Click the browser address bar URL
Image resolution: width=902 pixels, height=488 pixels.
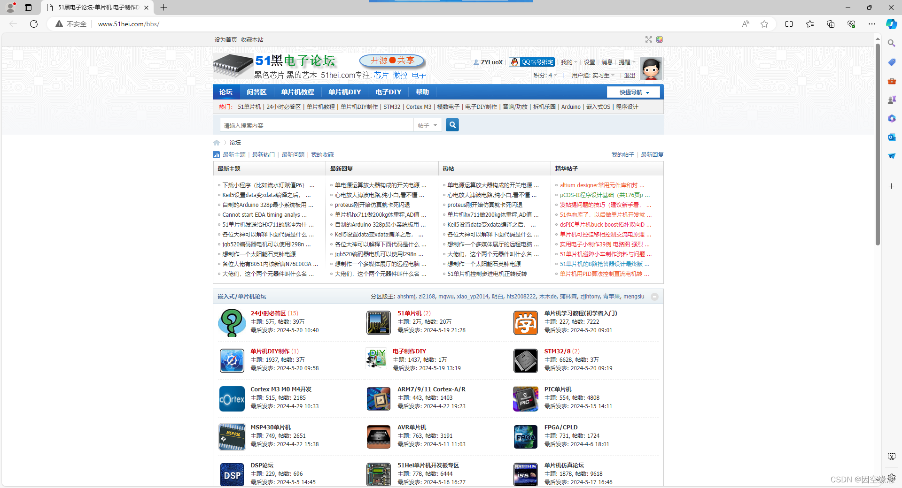coord(128,24)
